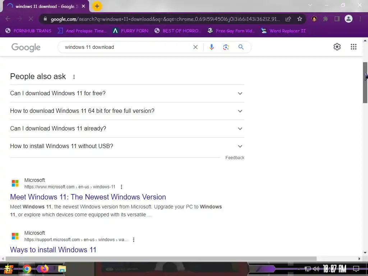
Task: Click the horizontal scrollbar right arrow
Action: click(359, 259)
